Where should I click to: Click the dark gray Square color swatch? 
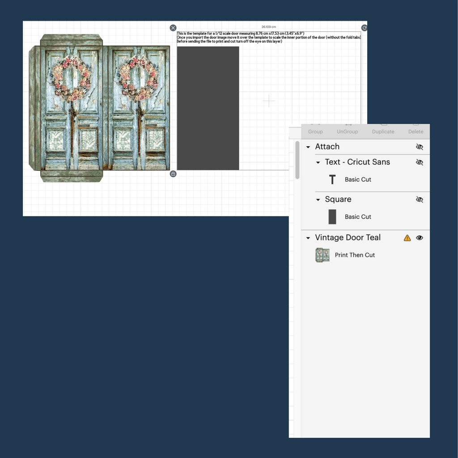[332, 217]
